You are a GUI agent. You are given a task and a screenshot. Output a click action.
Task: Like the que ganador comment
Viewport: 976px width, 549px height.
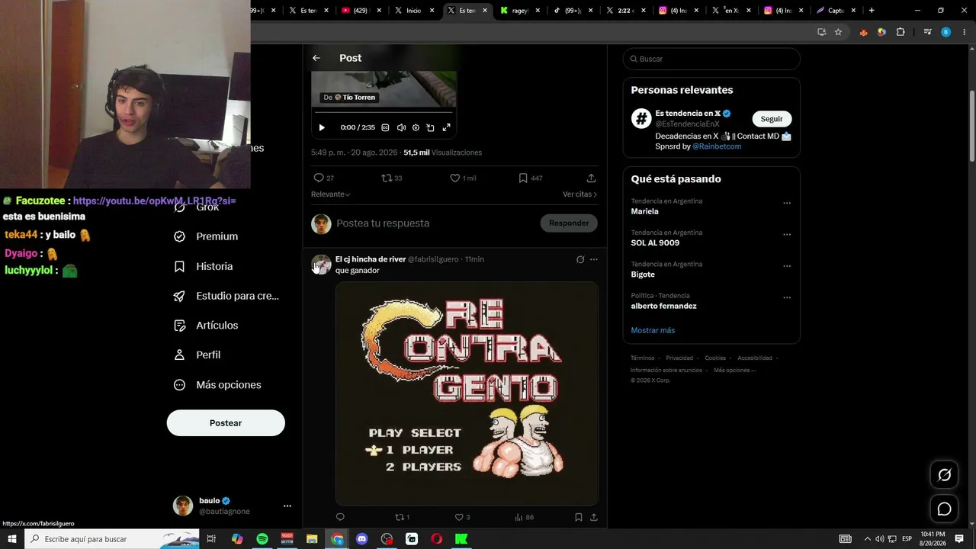click(462, 517)
